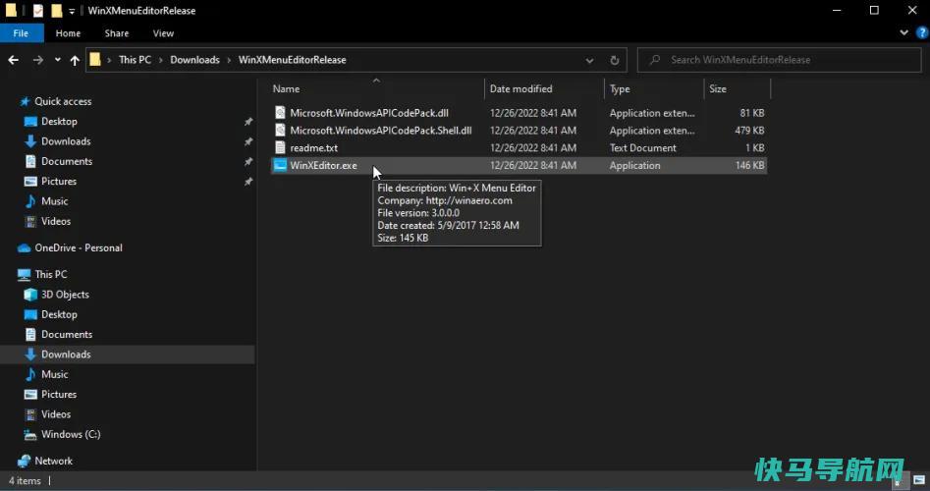Click the Search WinXMenuEditorRelease box
The height and width of the screenshot is (491, 930).
(x=779, y=60)
